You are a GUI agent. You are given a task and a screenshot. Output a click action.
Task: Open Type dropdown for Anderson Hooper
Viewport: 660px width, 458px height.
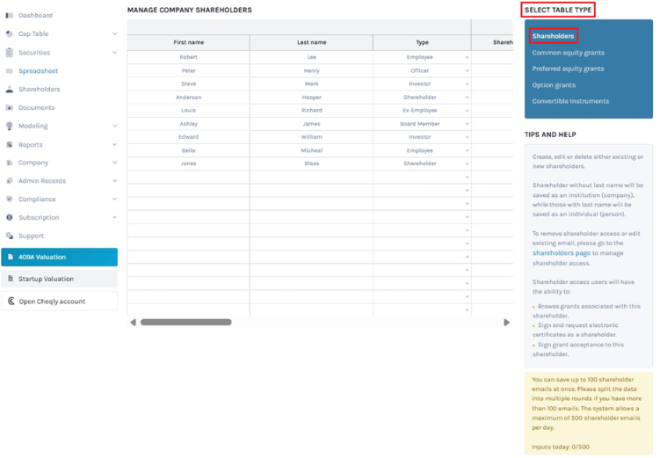467,98
